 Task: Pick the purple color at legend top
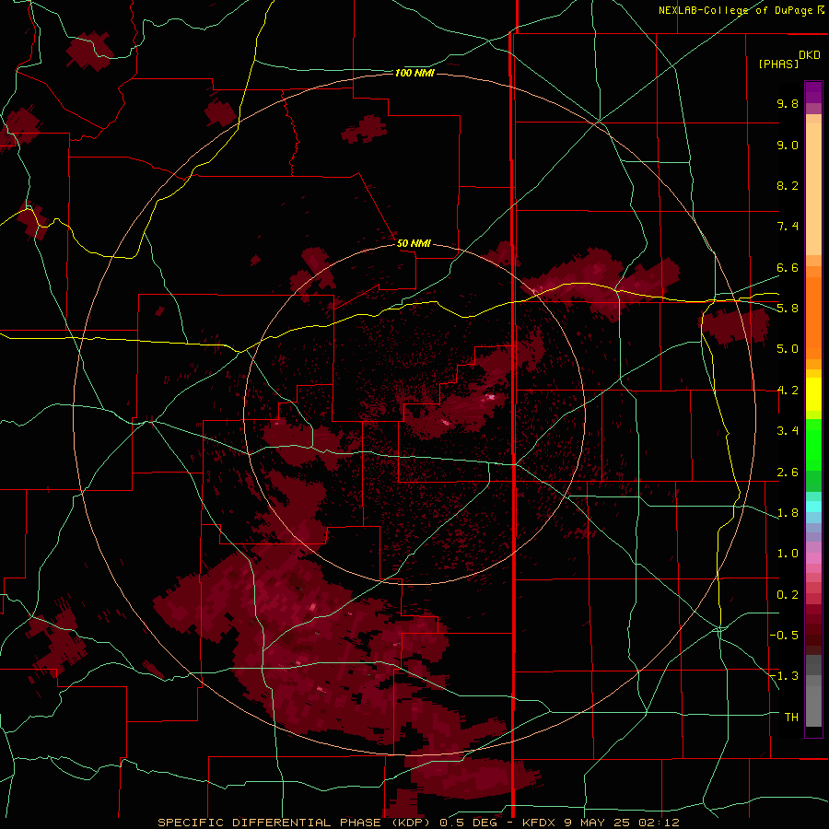[x=813, y=92]
